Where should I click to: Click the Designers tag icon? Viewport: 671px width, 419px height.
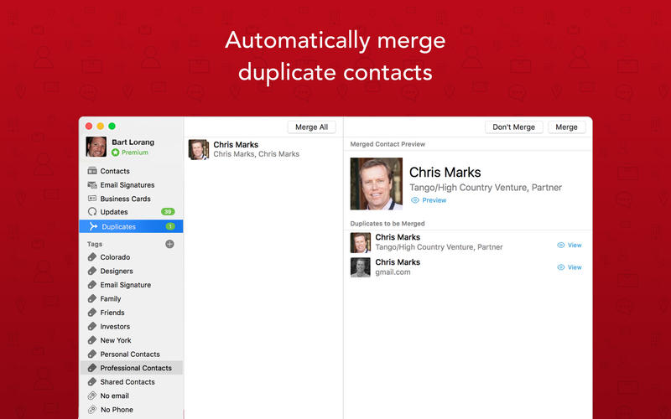coord(92,271)
